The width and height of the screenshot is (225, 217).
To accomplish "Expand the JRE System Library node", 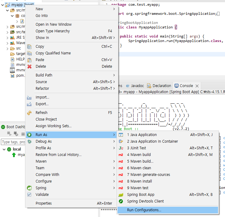I will pyautogui.click(x=8, y=38).
